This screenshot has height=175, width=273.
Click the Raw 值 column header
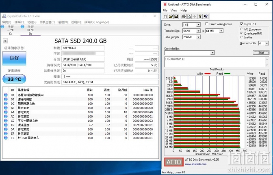click(x=148, y=90)
